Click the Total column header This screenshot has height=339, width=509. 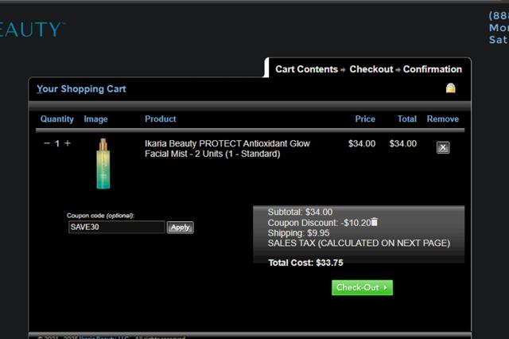pyautogui.click(x=407, y=119)
